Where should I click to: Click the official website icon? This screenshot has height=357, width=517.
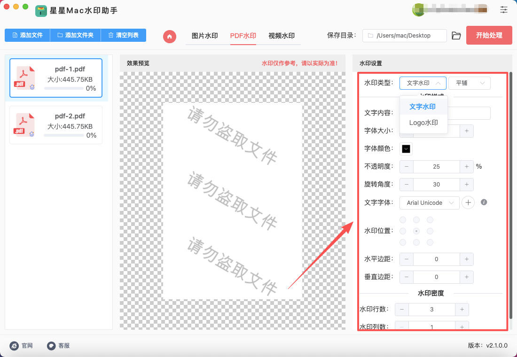[x=15, y=346]
